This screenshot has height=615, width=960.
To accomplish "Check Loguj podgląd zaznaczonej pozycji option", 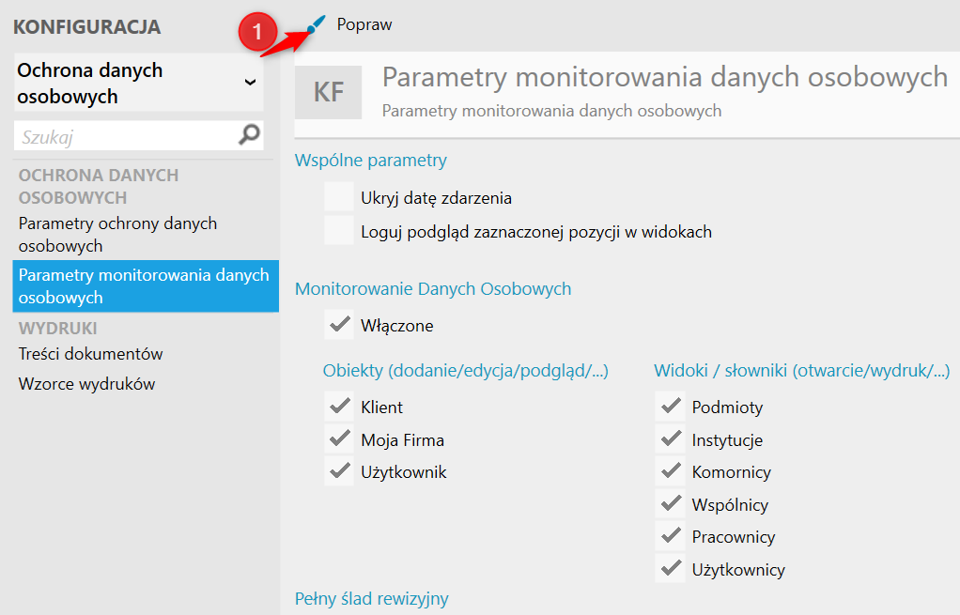I will coord(338,231).
